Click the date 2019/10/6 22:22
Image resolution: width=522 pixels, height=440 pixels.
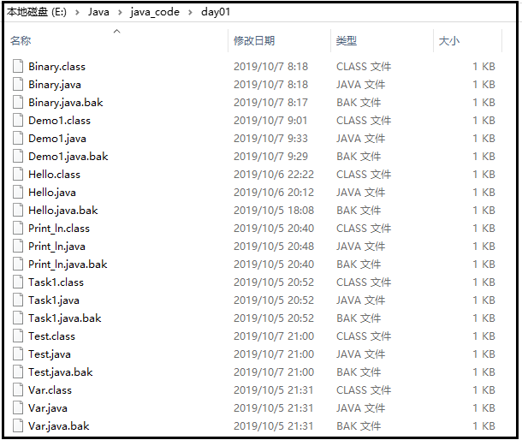(x=274, y=174)
